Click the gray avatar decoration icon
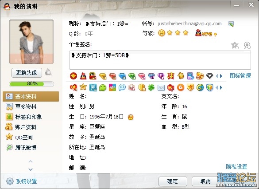The width and height of the screenshot is (259, 189). click(48, 72)
